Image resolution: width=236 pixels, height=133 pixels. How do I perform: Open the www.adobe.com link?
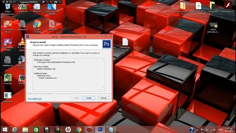click(x=35, y=99)
